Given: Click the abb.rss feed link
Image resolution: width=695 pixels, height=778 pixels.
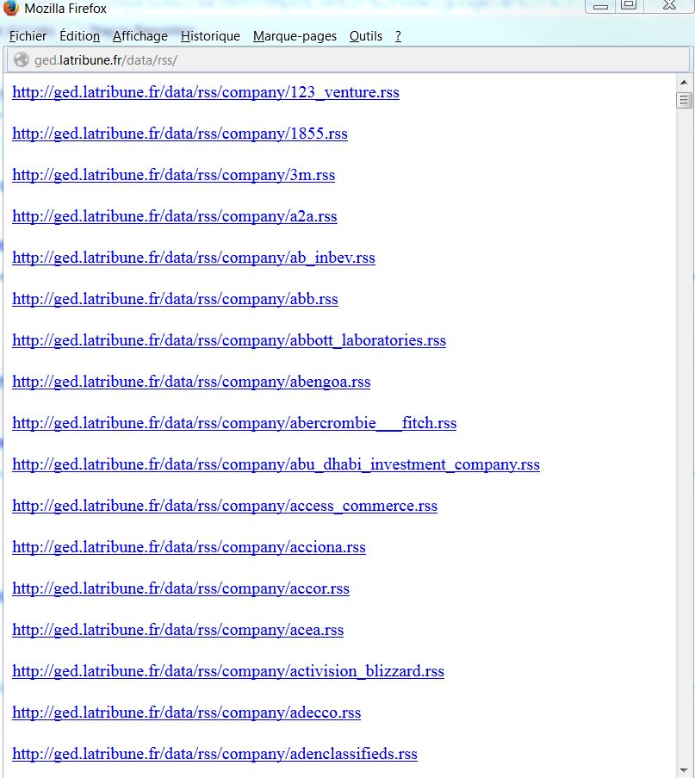Looking at the screenshot, I should (x=175, y=299).
